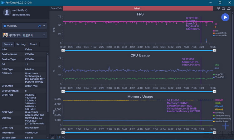Click the Resolution value 1080x2400
Image resolution: width=234 pixels, height=140 pixels.
(x=31, y=133)
